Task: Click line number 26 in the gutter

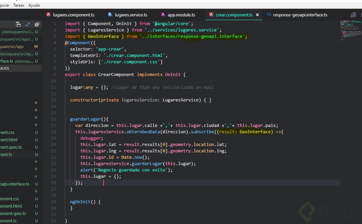Action: pos(53,182)
